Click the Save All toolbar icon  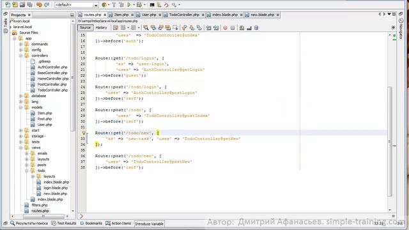click(x=30, y=4)
